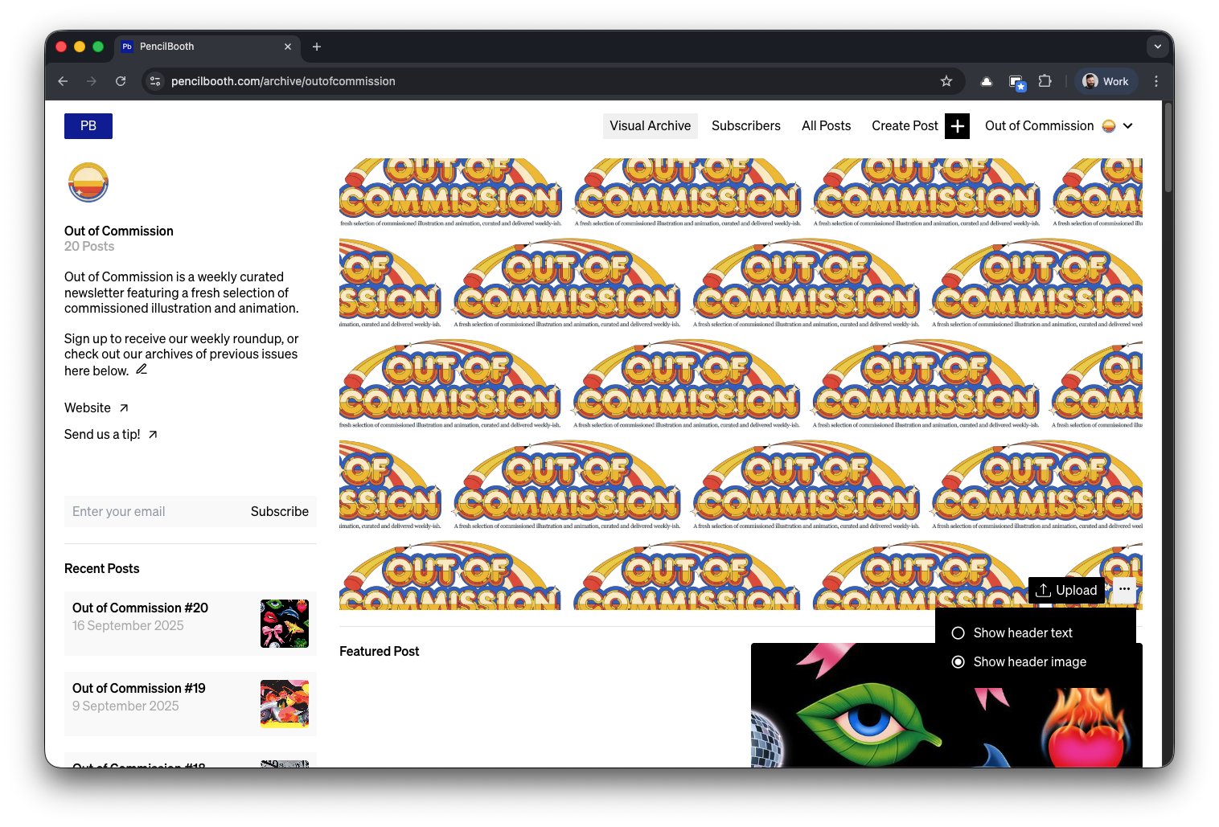Viewport: 1219px width, 827px height.
Task: Click the Recent Posts heading
Action: [x=101, y=569]
